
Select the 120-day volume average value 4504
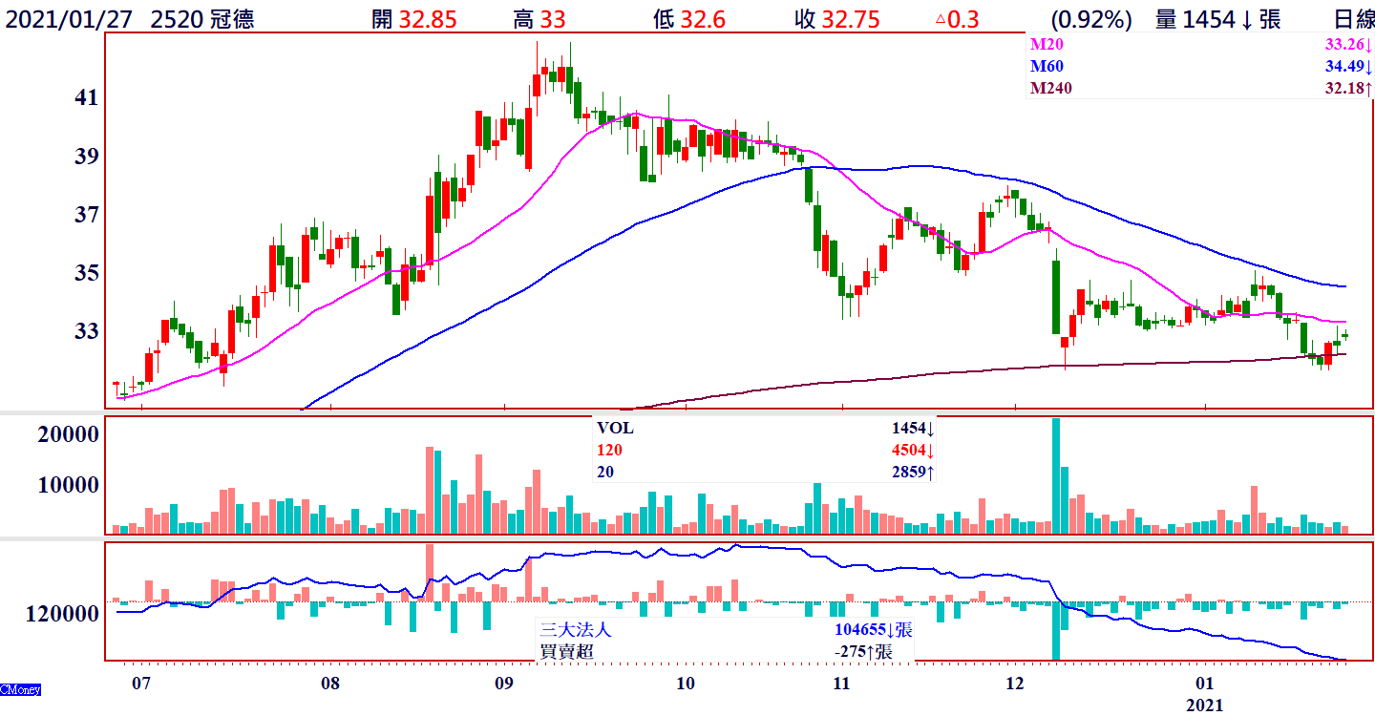point(906,451)
